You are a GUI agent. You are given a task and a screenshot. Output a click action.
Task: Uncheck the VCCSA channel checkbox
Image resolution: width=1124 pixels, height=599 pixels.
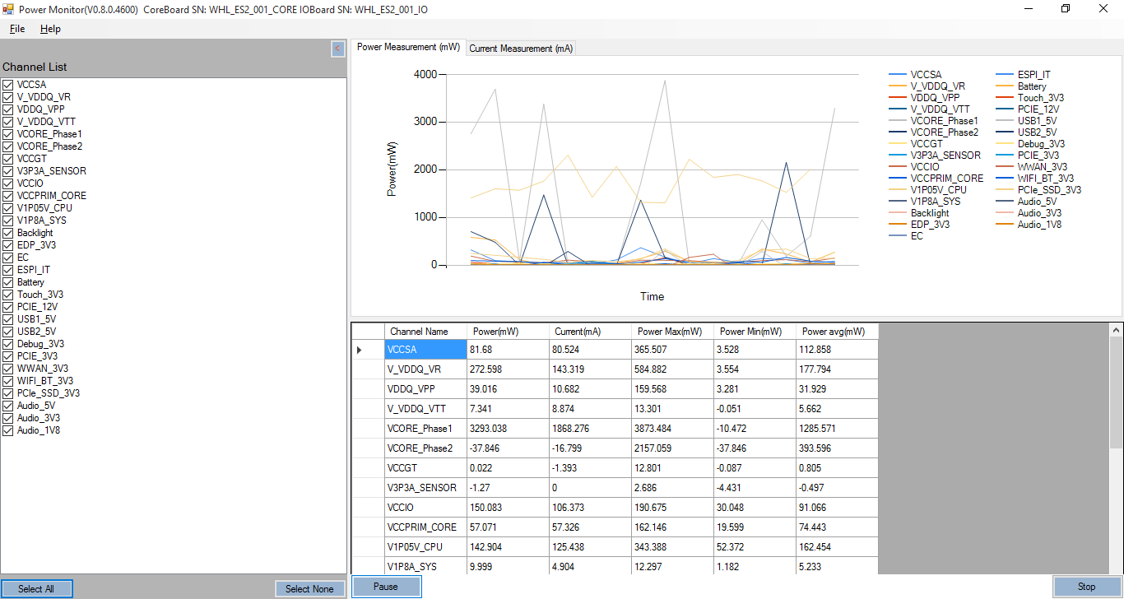pos(8,85)
